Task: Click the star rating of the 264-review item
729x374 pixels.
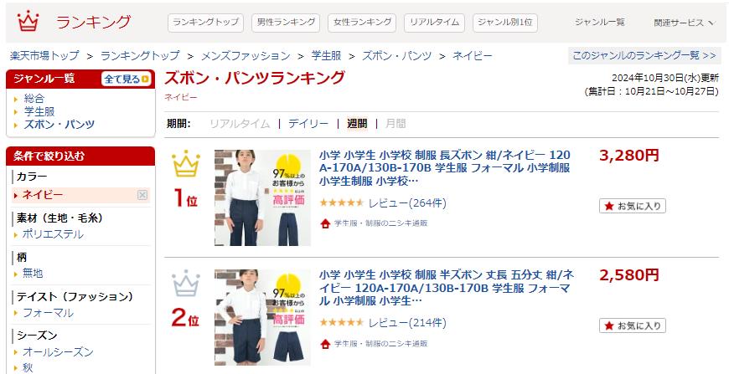Action: pyautogui.click(x=341, y=202)
